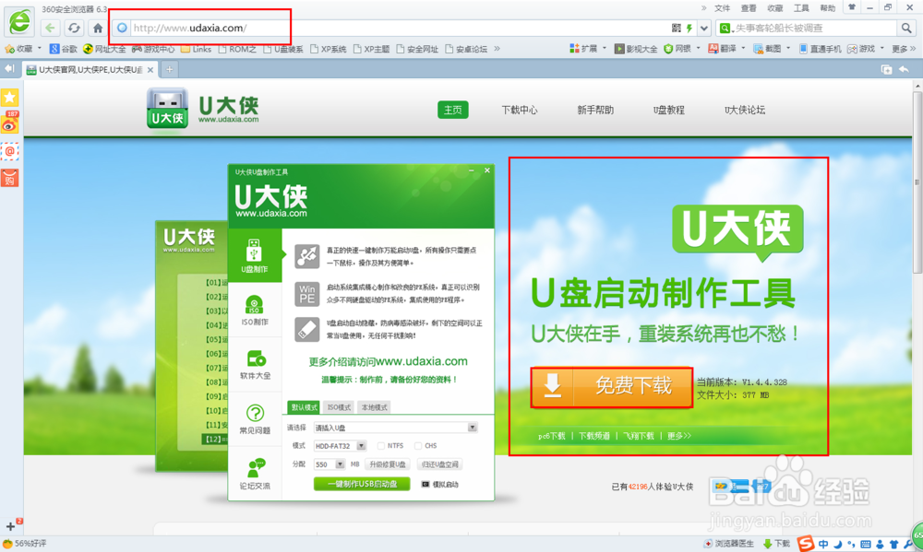Go to U盘教程 on the site nav
Viewport: 923px width, 552px height.
(x=668, y=110)
